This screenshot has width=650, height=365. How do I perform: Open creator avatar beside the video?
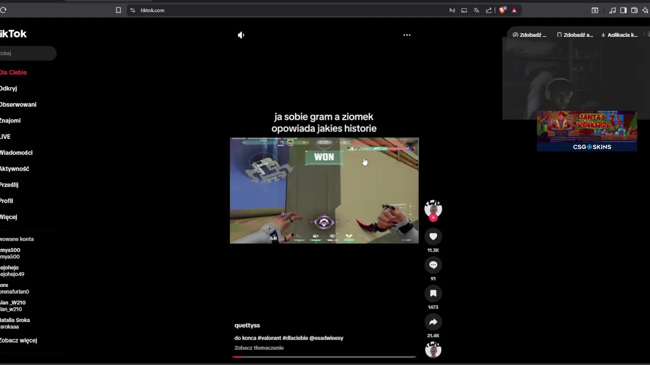coord(433,208)
